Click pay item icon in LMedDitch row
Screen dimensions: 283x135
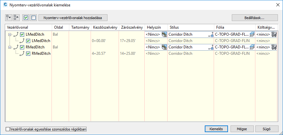point(274,34)
